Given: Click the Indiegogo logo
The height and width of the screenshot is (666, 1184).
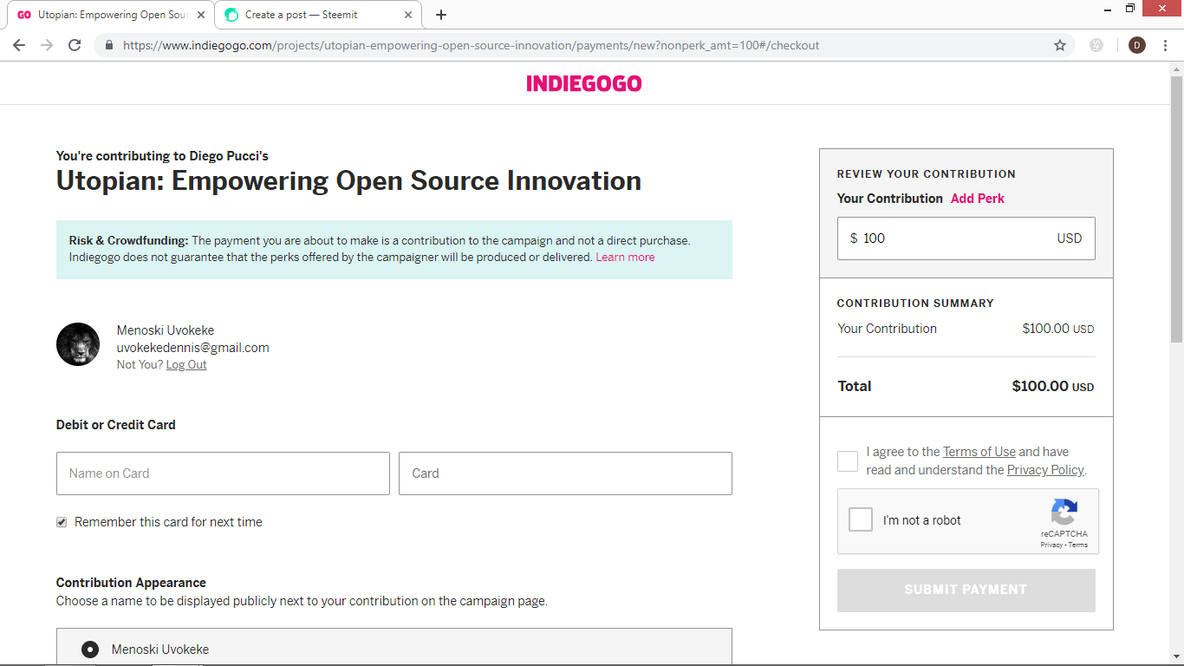Looking at the screenshot, I should (584, 83).
